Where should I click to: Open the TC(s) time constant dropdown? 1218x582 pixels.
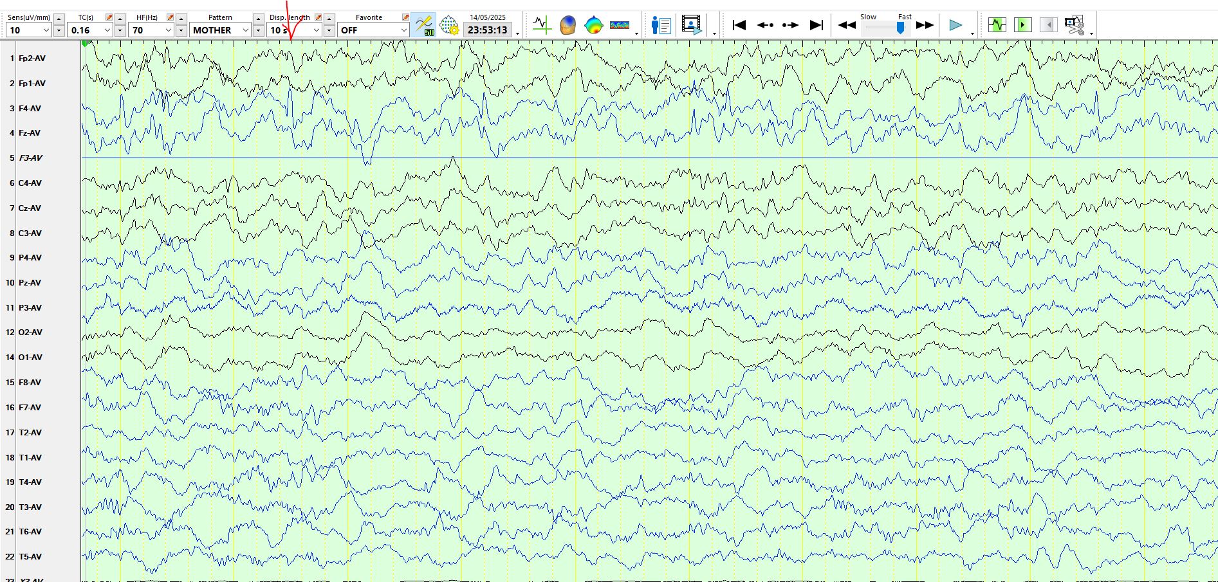click(x=107, y=30)
